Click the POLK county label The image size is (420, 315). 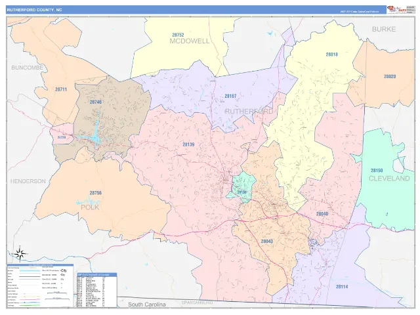(x=90, y=207)
